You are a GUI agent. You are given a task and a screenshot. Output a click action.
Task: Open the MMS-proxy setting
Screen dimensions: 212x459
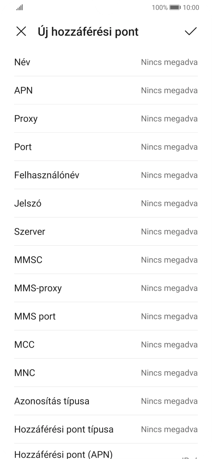tap(106, 288)
